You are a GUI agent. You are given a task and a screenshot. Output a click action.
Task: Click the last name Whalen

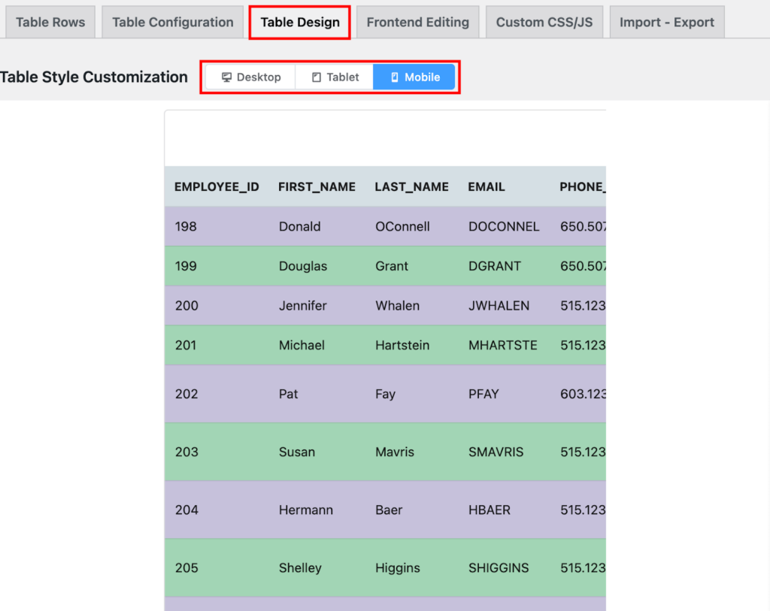point(397,306)
